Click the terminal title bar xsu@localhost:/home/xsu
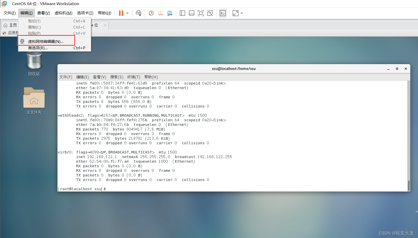 tap(234, 69)
